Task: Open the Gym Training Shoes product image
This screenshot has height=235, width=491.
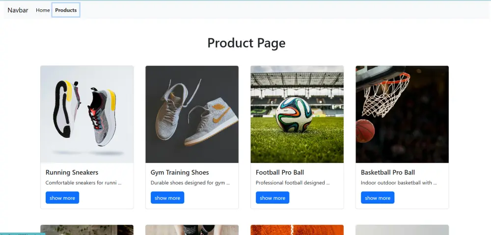Action: [192, 114]
